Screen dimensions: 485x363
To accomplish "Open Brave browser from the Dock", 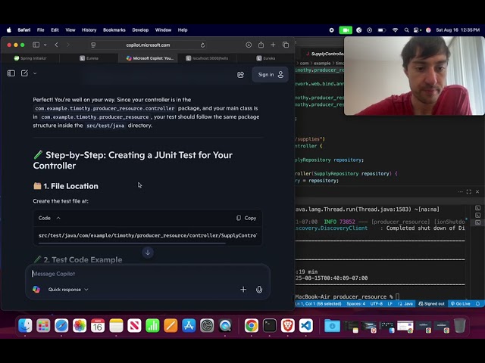I will point(288,326).
